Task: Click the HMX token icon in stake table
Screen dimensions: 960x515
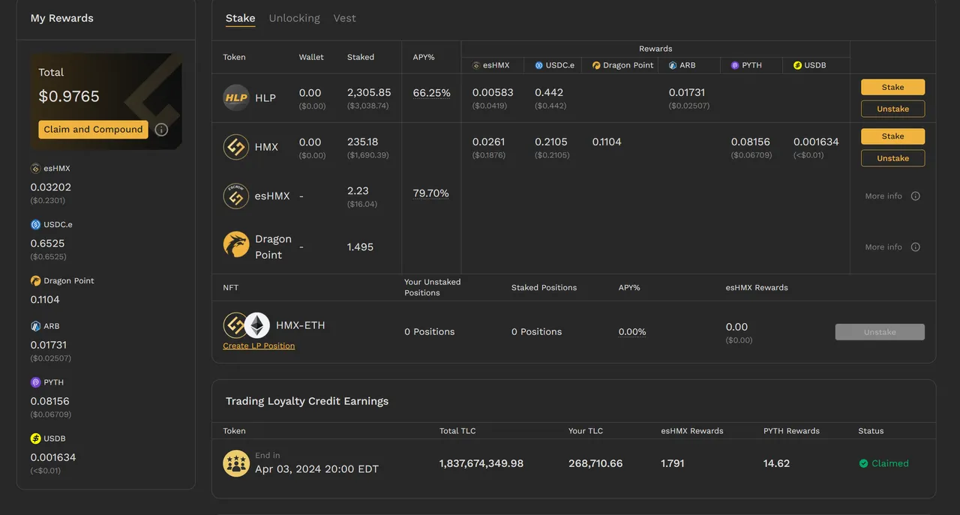Action: coord(236,147)
